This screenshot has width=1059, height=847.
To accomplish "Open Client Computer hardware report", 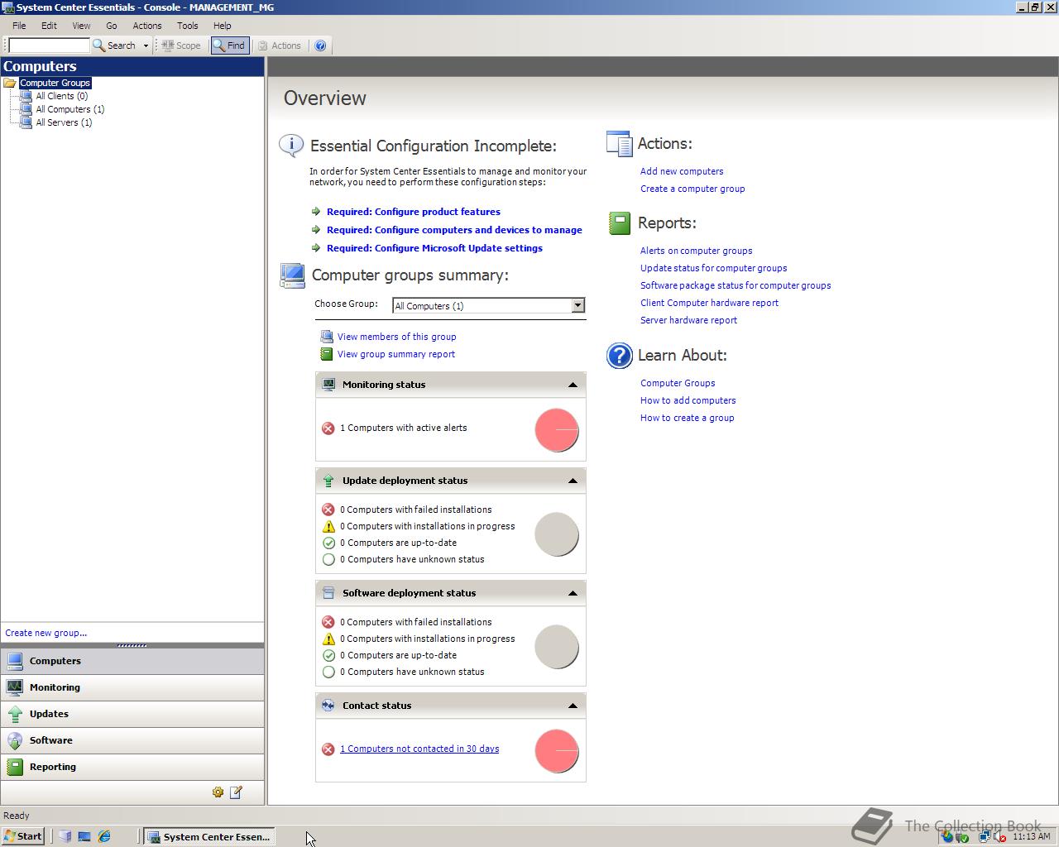I will 709,303.
